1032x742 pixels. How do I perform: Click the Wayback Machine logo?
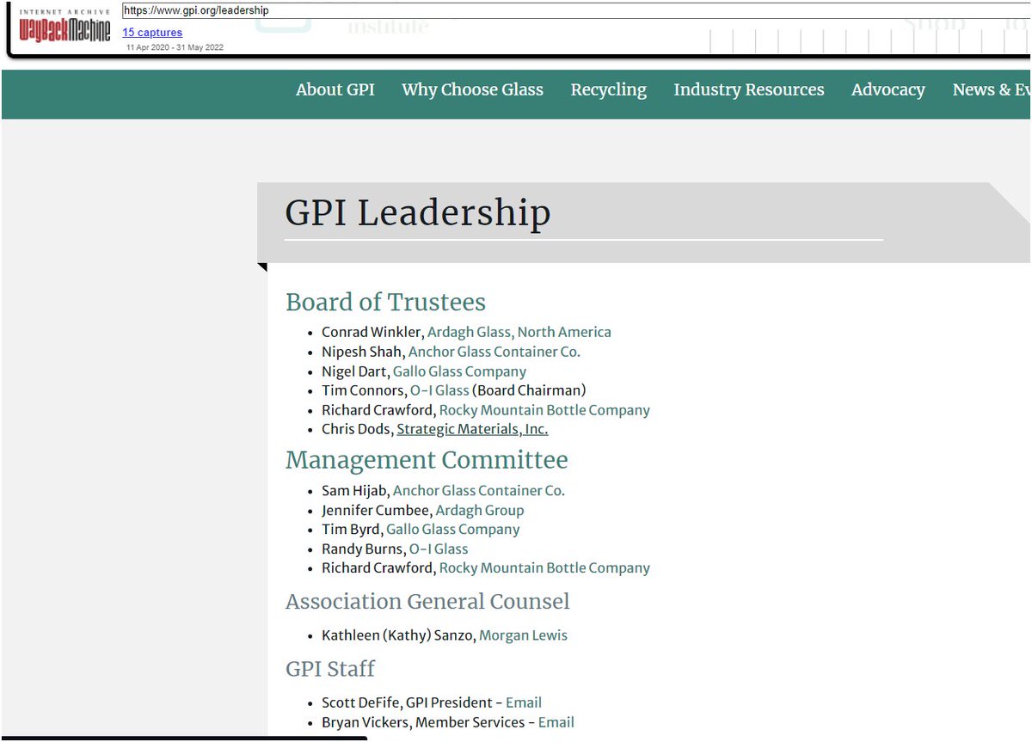pyautogui.click(x=64, y=28)
